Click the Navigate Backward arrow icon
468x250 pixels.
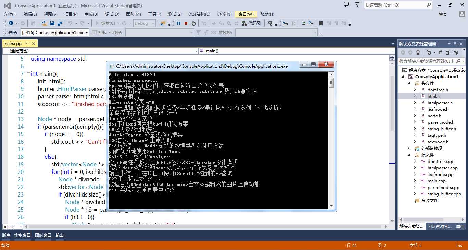coord(11,23)
